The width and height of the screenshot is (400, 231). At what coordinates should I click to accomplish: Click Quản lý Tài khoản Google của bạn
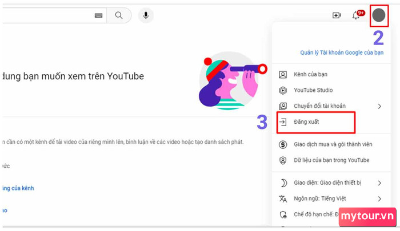coord(342,52)
